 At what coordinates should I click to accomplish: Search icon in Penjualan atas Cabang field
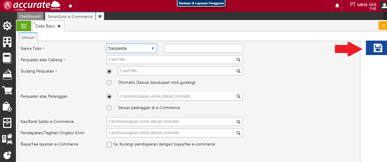click(239, 60)
